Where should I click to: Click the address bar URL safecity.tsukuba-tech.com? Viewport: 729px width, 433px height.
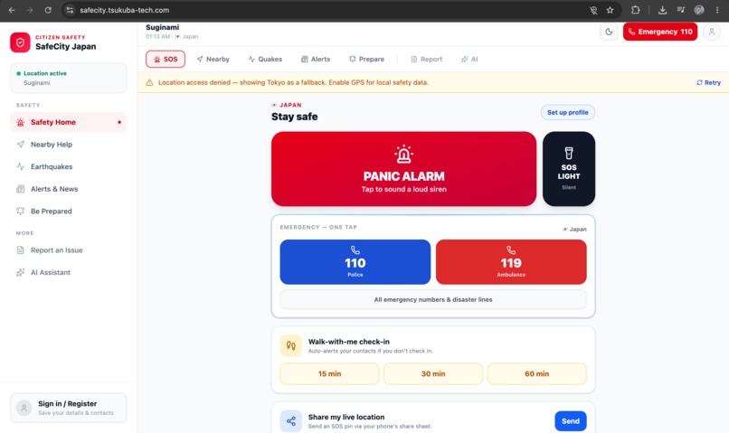point(125,10)
